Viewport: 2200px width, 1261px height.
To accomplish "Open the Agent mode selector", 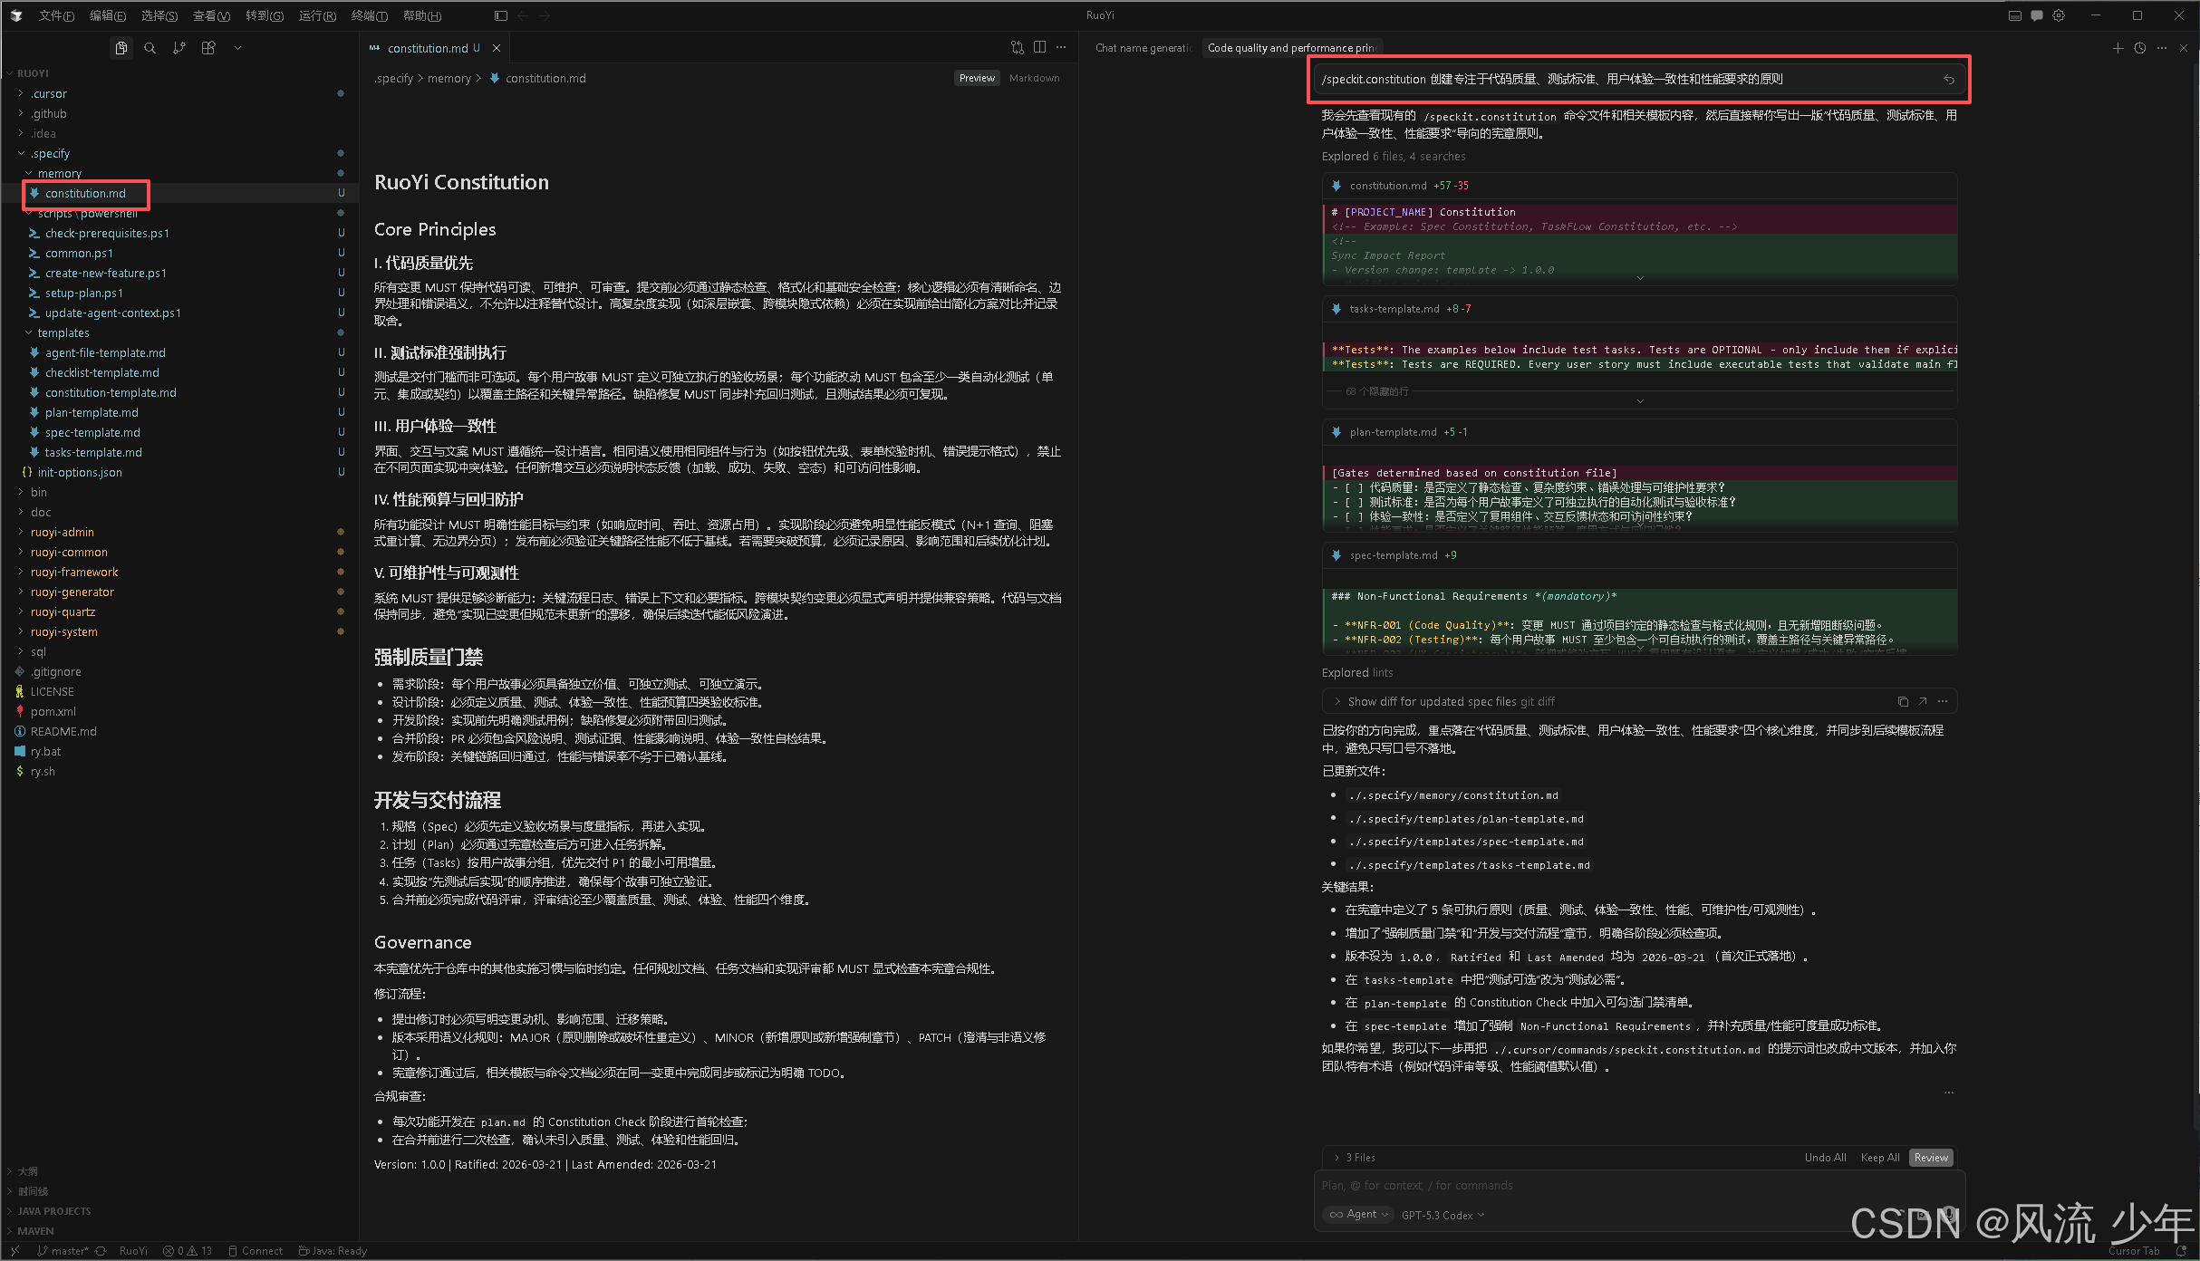I will point(1358,1215).
